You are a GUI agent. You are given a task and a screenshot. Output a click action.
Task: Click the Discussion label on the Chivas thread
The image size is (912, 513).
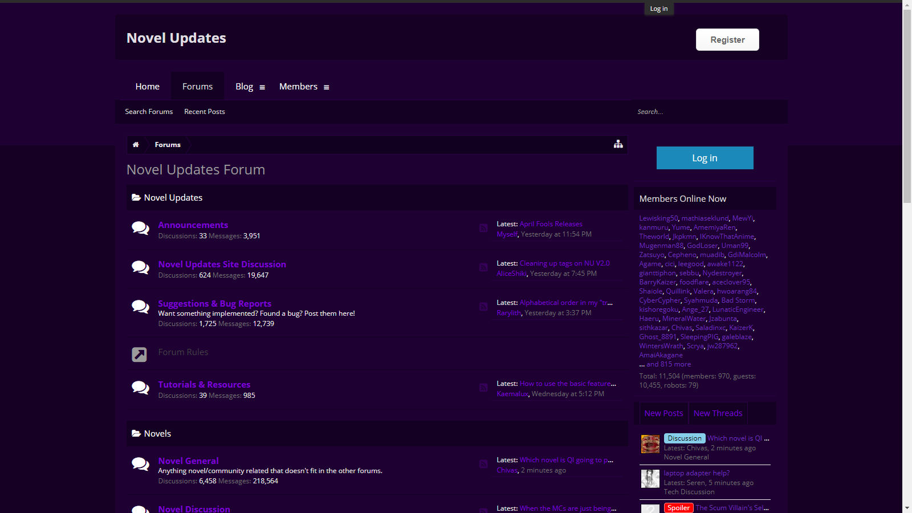(684, 438)
